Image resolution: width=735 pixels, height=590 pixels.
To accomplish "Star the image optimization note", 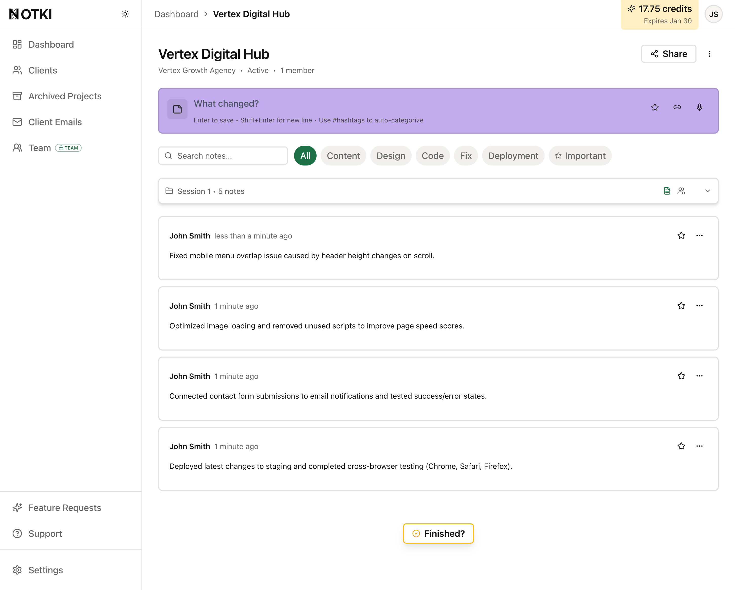I will coord(681,306).
